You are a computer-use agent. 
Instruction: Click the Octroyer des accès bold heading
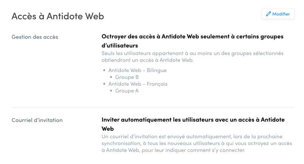(192, 41)
